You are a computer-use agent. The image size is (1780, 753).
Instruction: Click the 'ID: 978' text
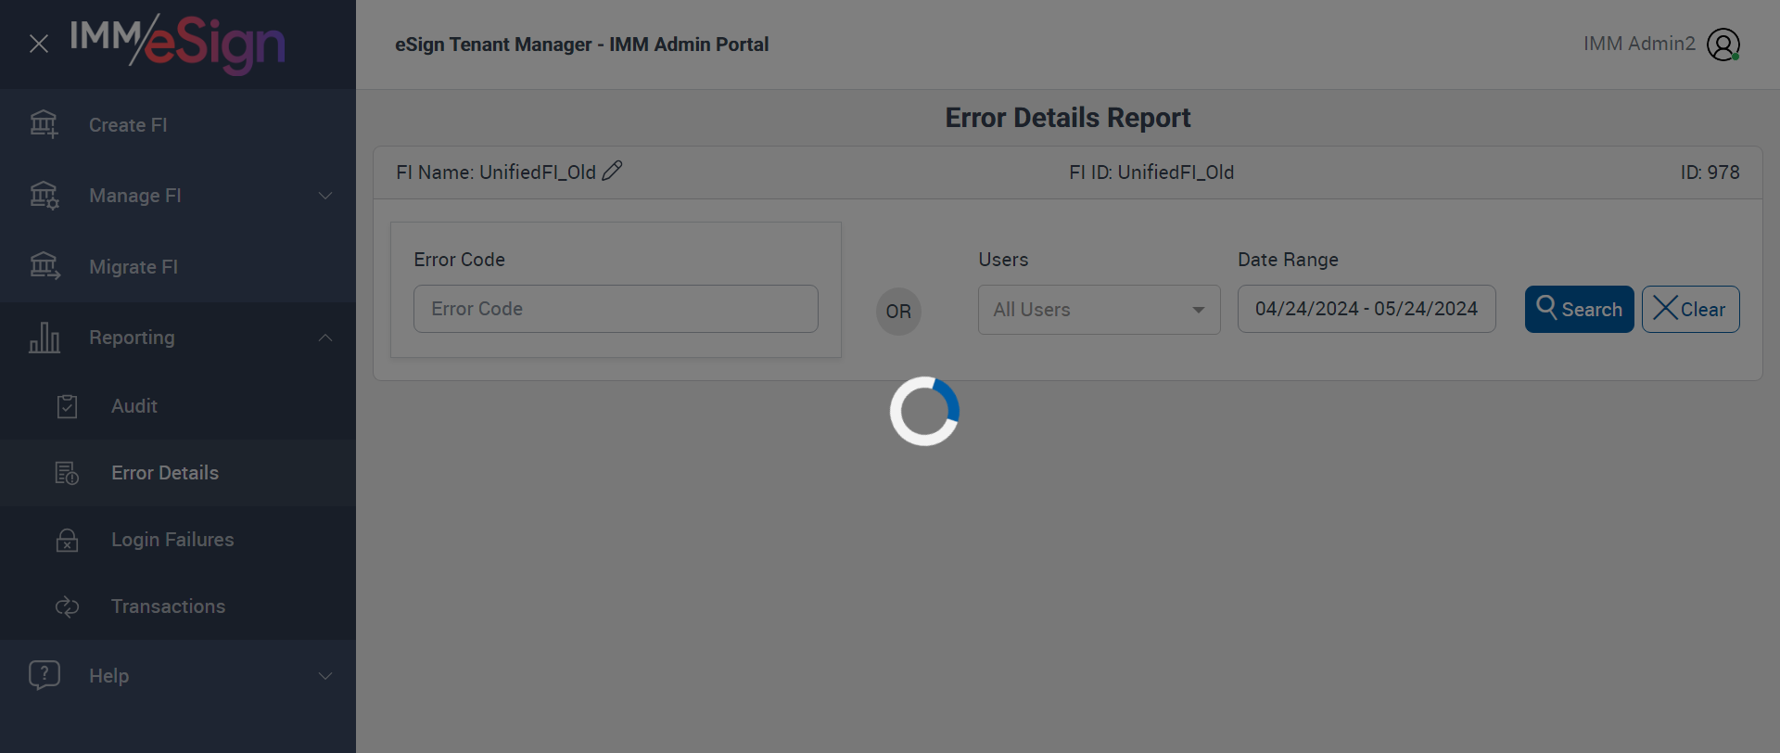[x=1710, y=172]
